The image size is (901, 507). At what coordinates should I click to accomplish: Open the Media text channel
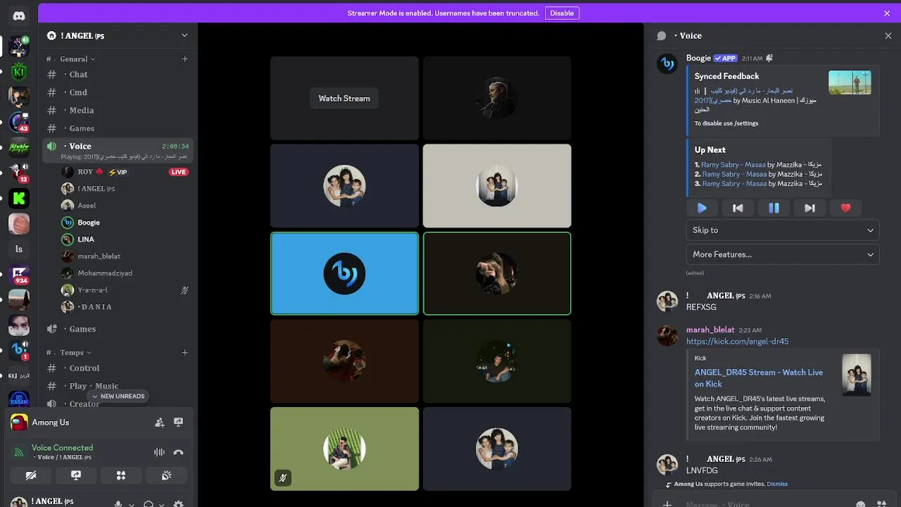click(117, 111)
